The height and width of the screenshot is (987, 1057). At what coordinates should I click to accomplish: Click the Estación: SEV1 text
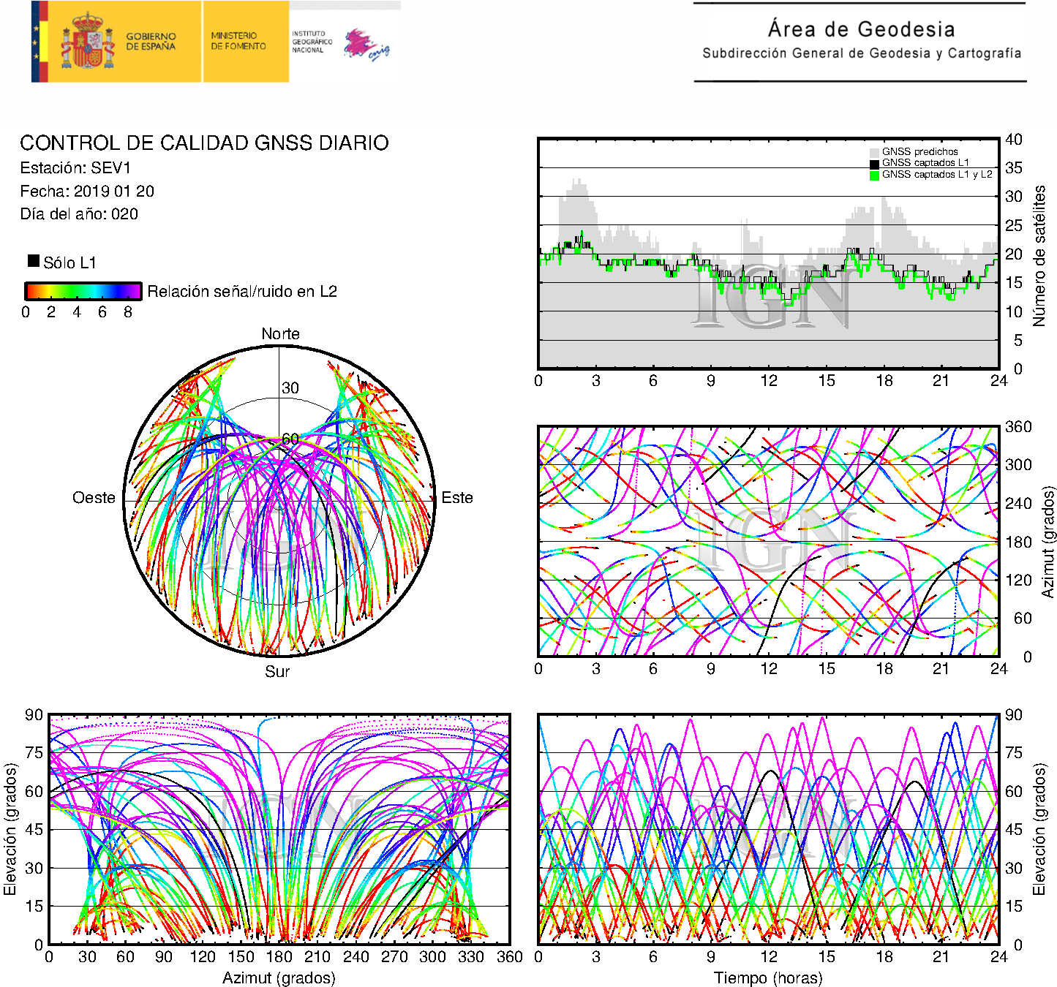pos(75,168)
